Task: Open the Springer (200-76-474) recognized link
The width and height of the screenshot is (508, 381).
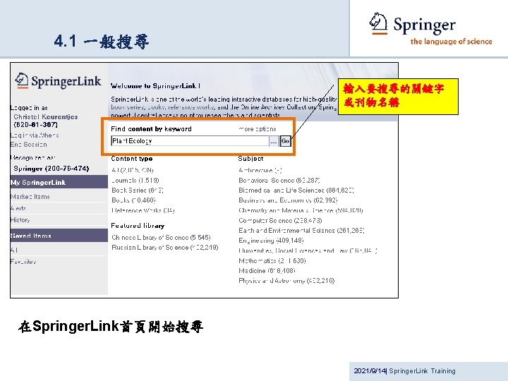Action: (x=52, y=169)
